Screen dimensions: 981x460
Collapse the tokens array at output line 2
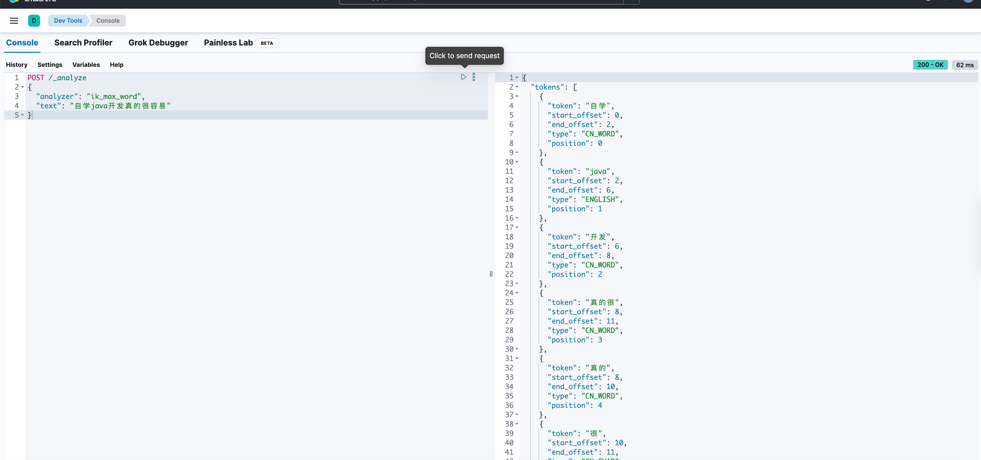point(517,87)
